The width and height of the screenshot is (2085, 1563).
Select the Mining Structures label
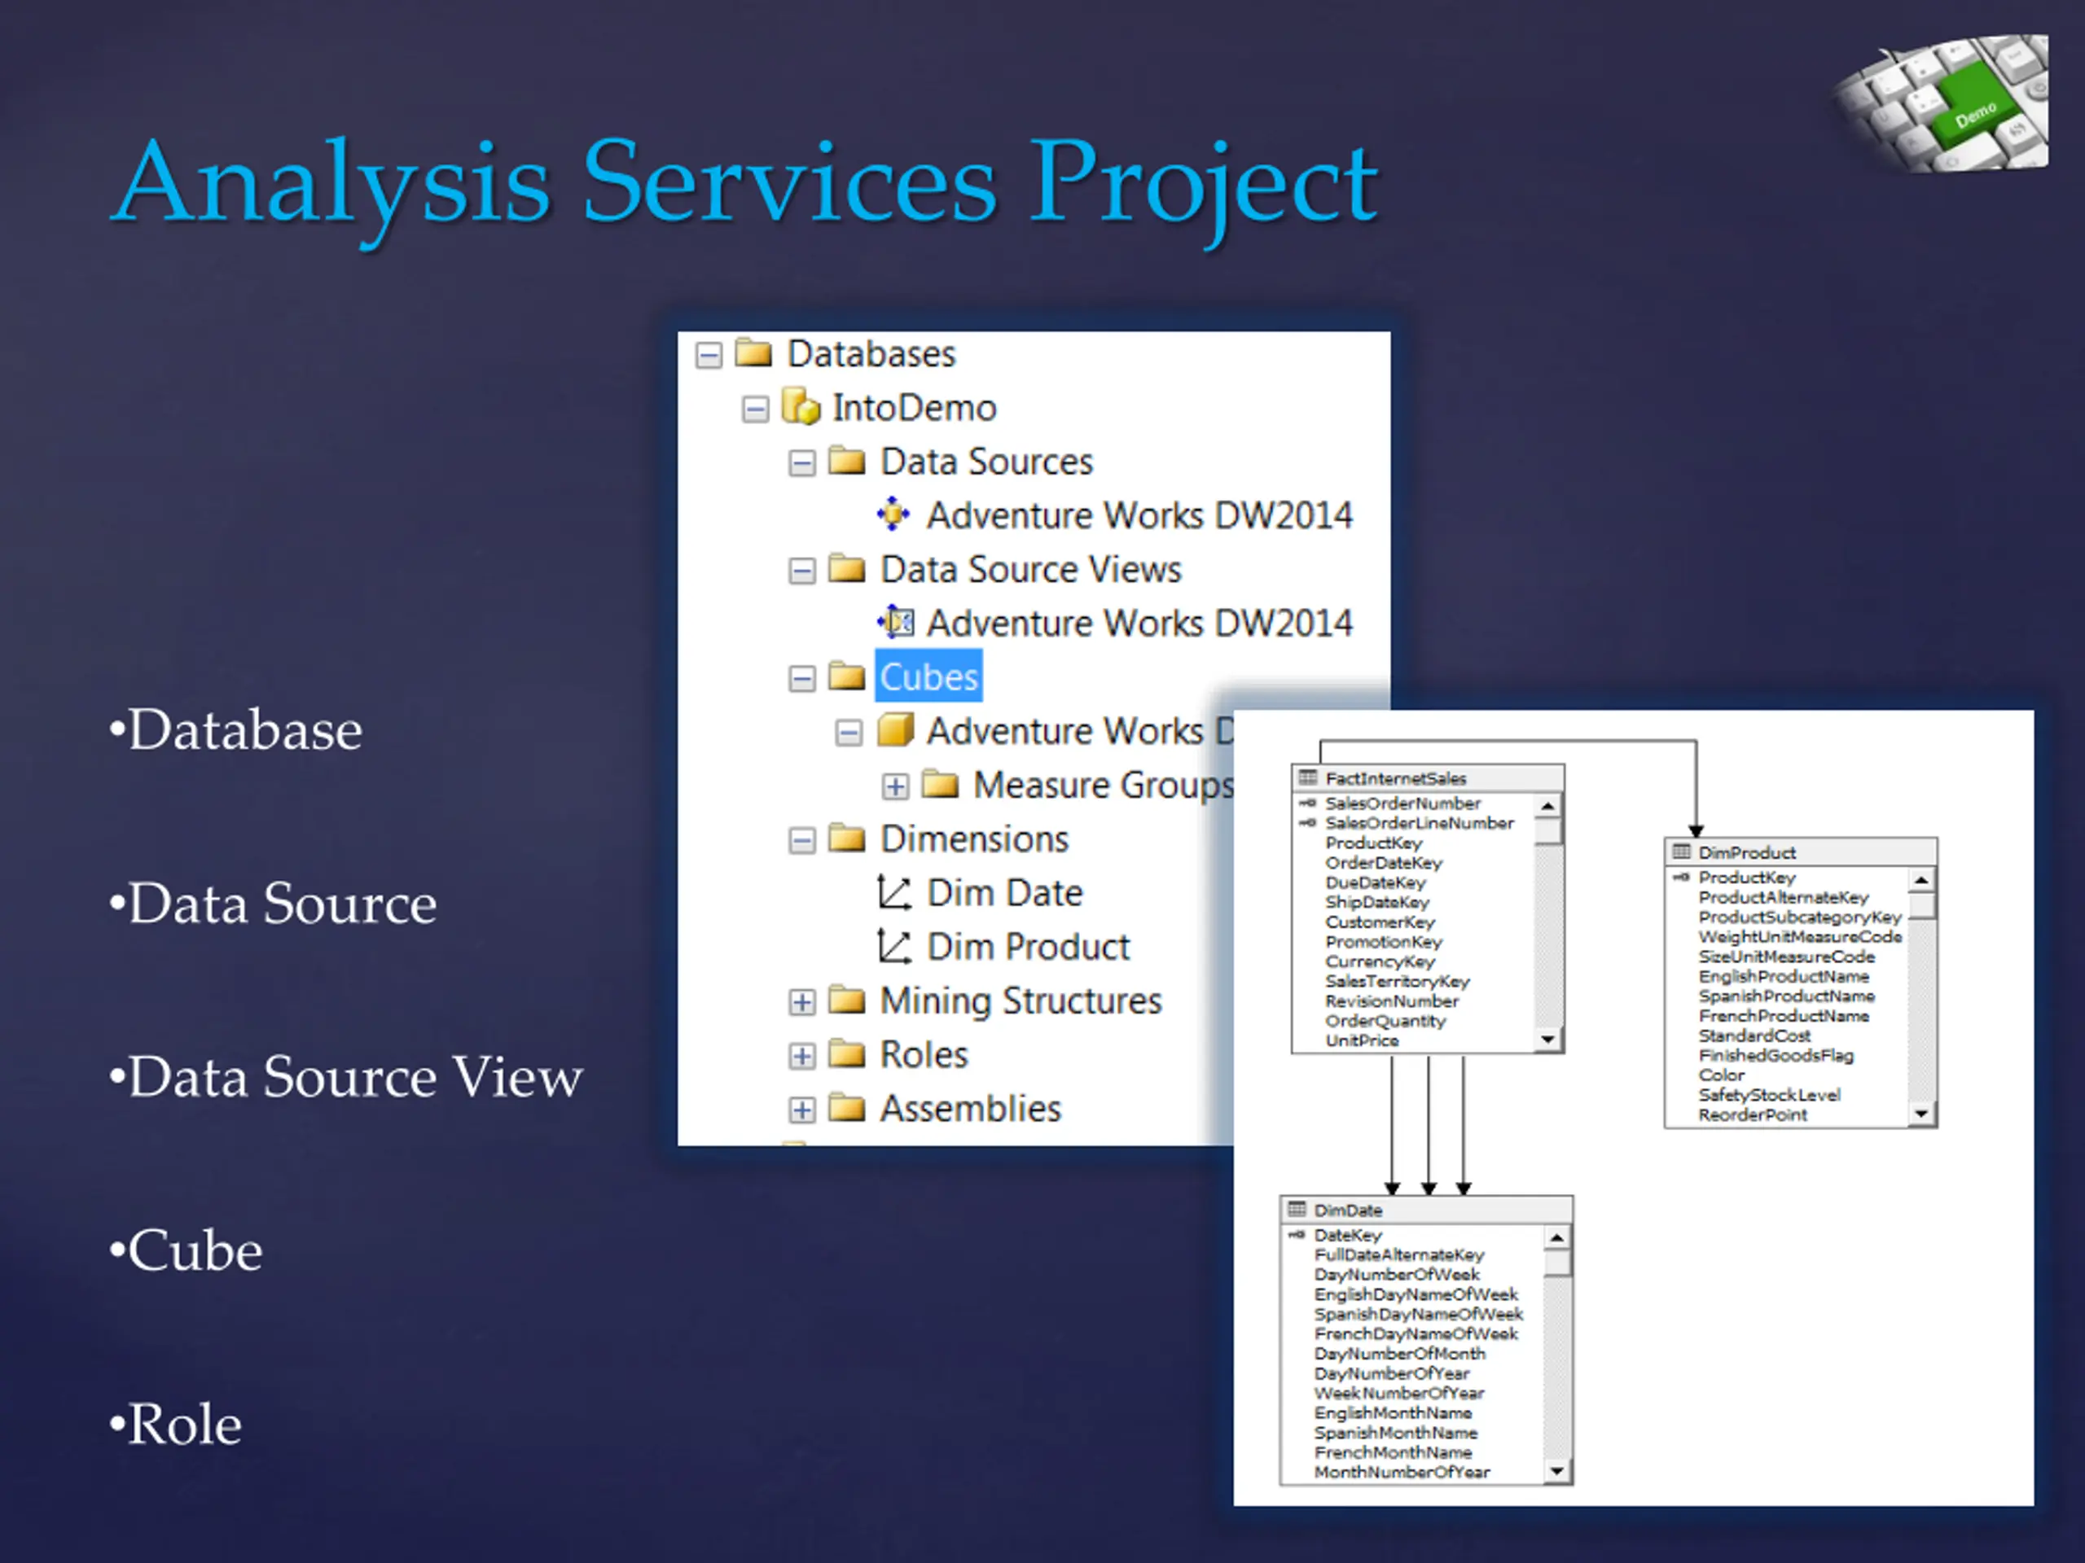(x=1021, y=1000)
